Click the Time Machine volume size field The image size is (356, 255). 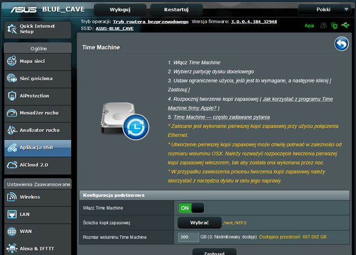[x=188, y=237]
